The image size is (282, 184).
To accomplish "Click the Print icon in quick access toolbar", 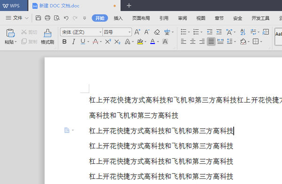I will click(47, 18).
